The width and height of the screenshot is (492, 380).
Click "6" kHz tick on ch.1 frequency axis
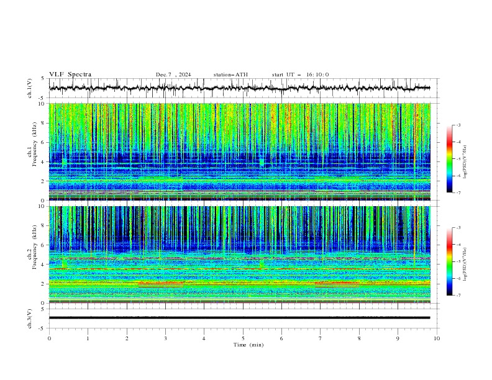[43, 142]
